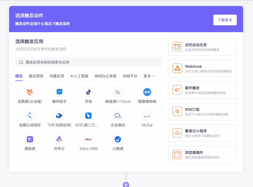Select 自定义接口接收或者拉取数据触发 description

pos(209,71)
